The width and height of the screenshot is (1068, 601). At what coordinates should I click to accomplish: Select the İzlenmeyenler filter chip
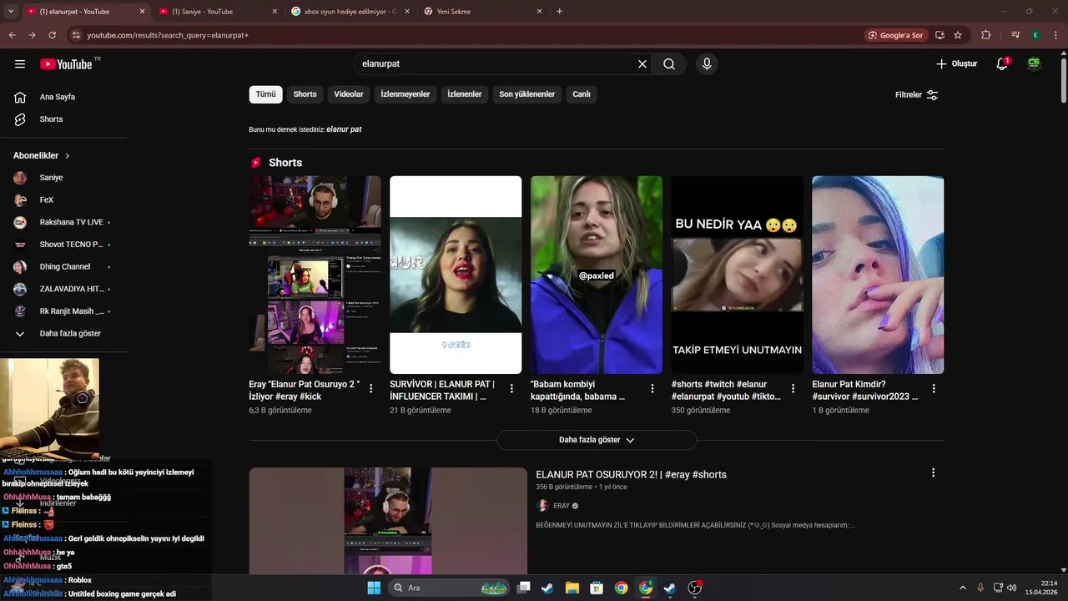(x=406, y=94)
